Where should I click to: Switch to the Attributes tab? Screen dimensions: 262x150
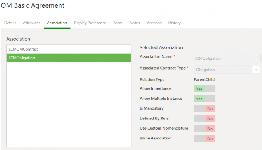32,23
